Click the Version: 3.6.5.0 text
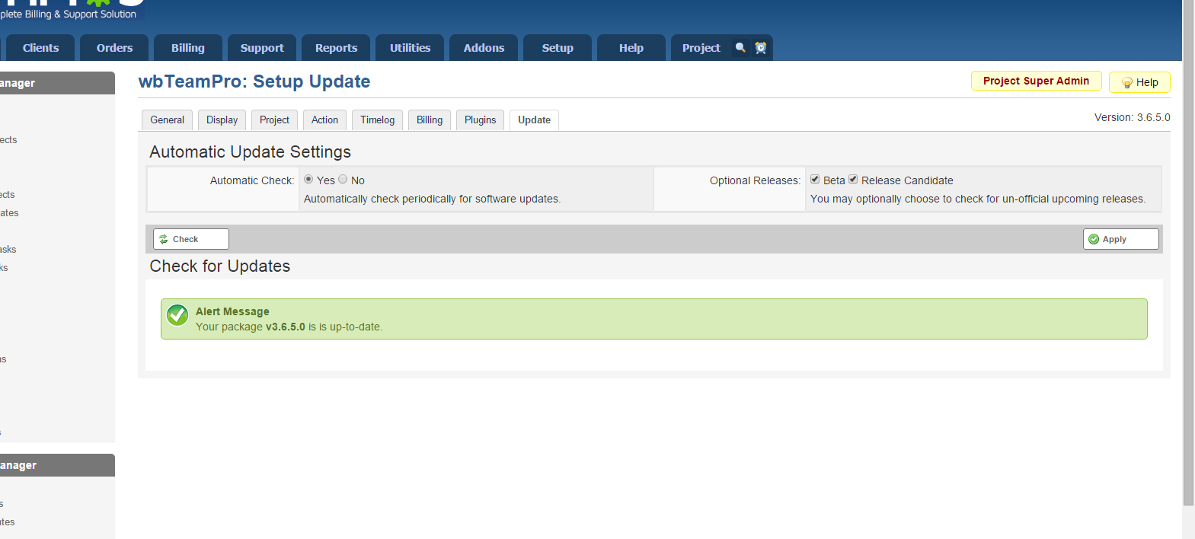Image resolution: width=1195 pixels, height=539 pixels. point(1133,117)
